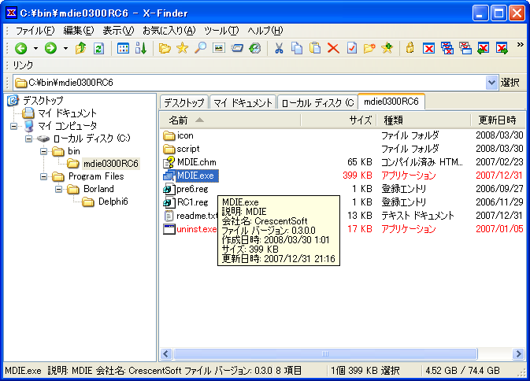The image size is (530, 381).
Task: Click the 選択 button beside address bar
Action: 511,82
